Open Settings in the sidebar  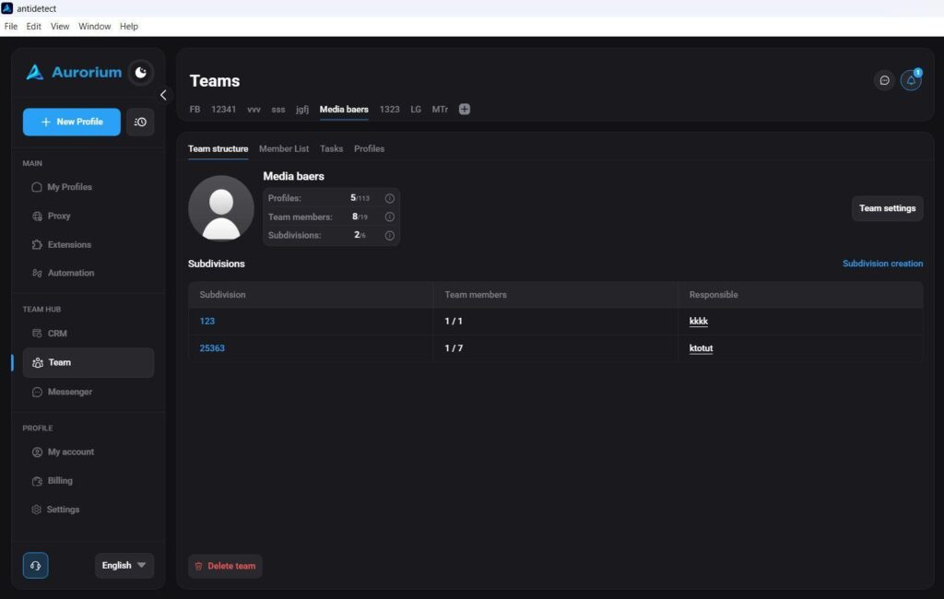coord(55,510)
